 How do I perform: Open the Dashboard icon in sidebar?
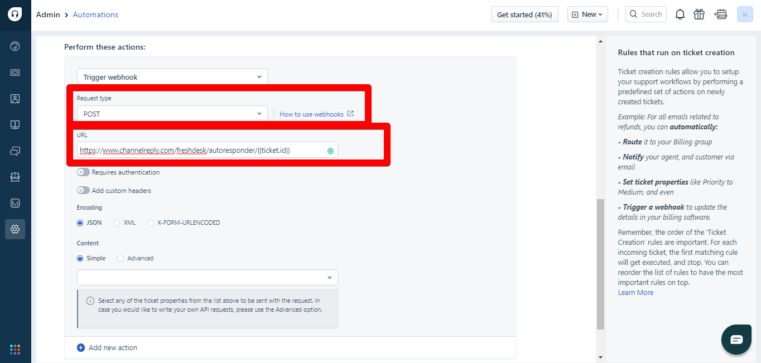click(x=15, y=46)
